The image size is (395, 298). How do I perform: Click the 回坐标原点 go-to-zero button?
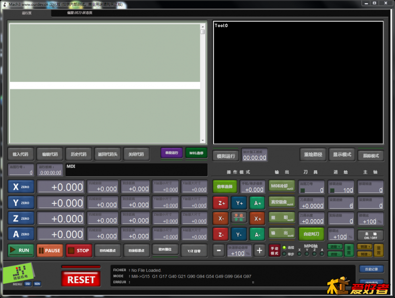pyautogui.click(x=136, y=251)
